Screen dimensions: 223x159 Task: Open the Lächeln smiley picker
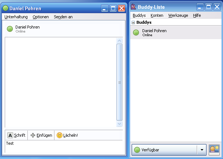(x=67, y=135)
